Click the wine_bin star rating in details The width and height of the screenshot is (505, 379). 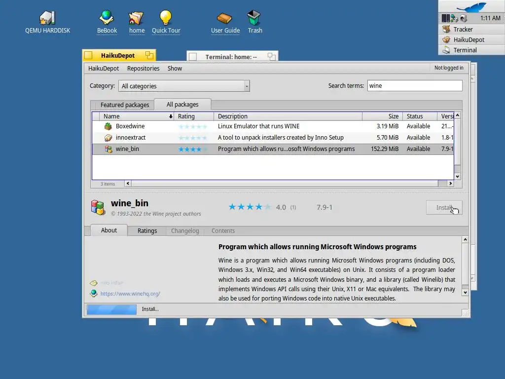point(250,207)
